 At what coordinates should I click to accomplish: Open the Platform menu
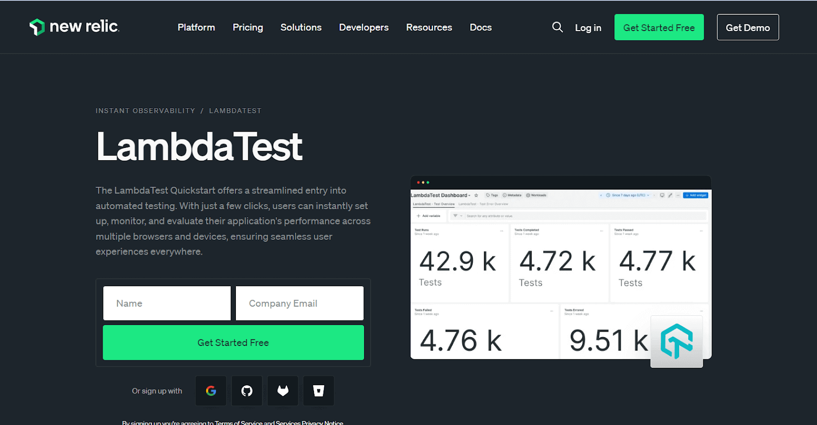196,28
